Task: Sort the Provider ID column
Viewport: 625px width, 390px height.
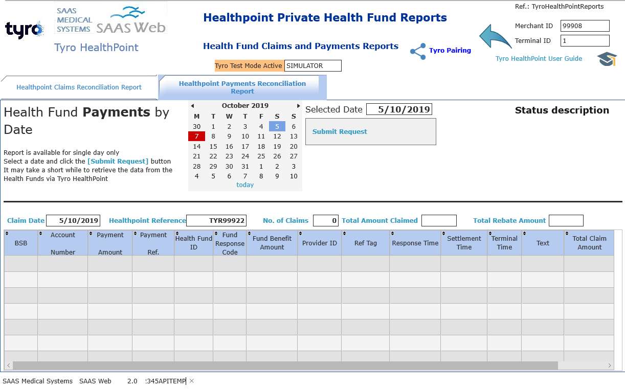Action: (x=300, y=234)
